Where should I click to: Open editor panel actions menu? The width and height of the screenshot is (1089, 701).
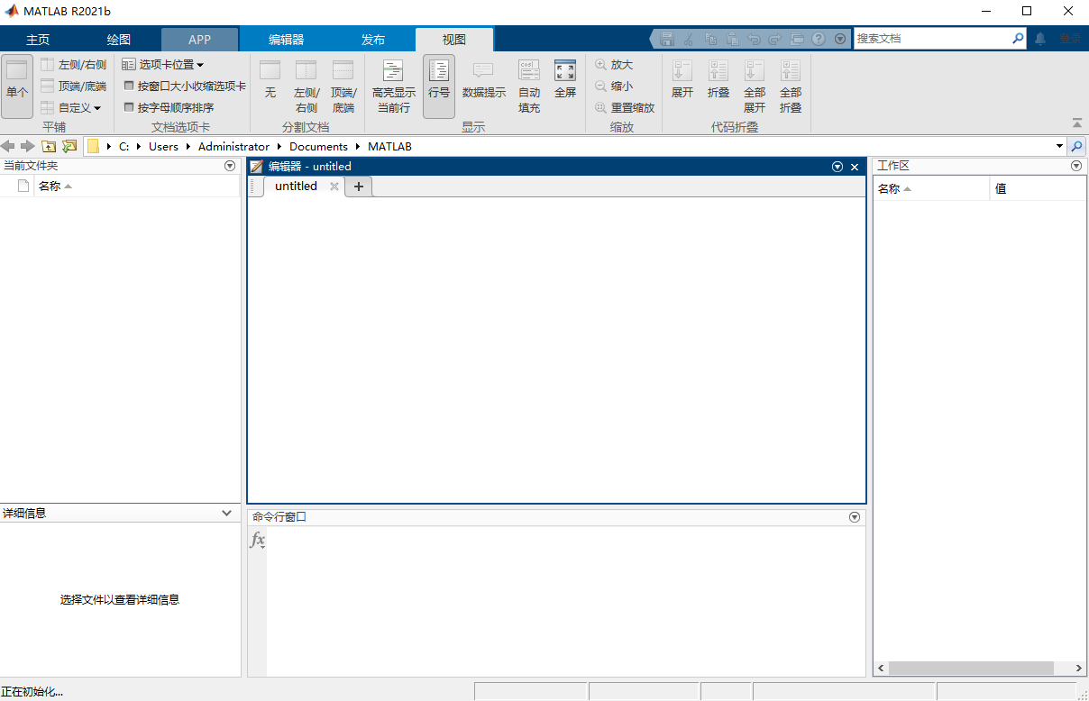pyautogui.click(x=837, y=167)
